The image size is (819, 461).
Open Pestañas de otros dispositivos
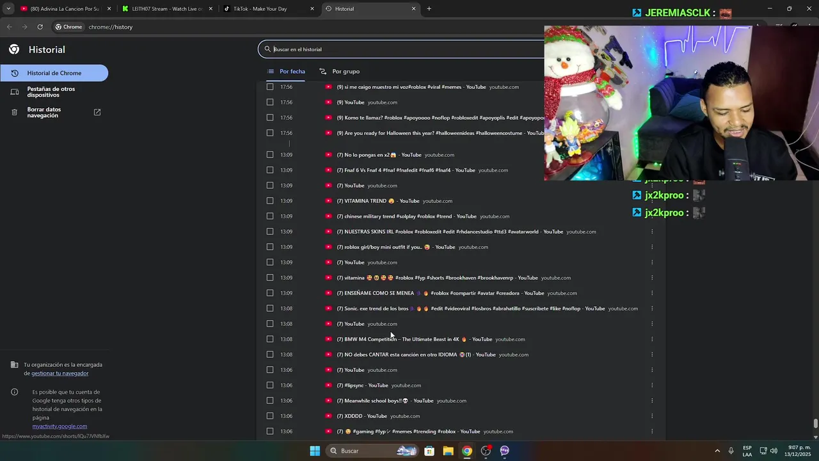[54, 92]
